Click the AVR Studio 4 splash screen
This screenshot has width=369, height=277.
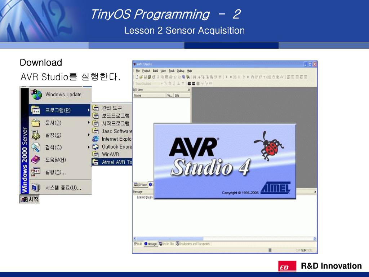[225, 161]
